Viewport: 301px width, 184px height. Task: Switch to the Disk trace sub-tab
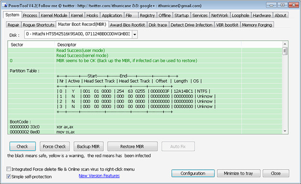pos(158,25)
